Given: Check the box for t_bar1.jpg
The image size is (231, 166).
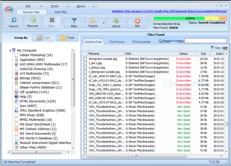Looking at the screenshot, I should [85, 63].
